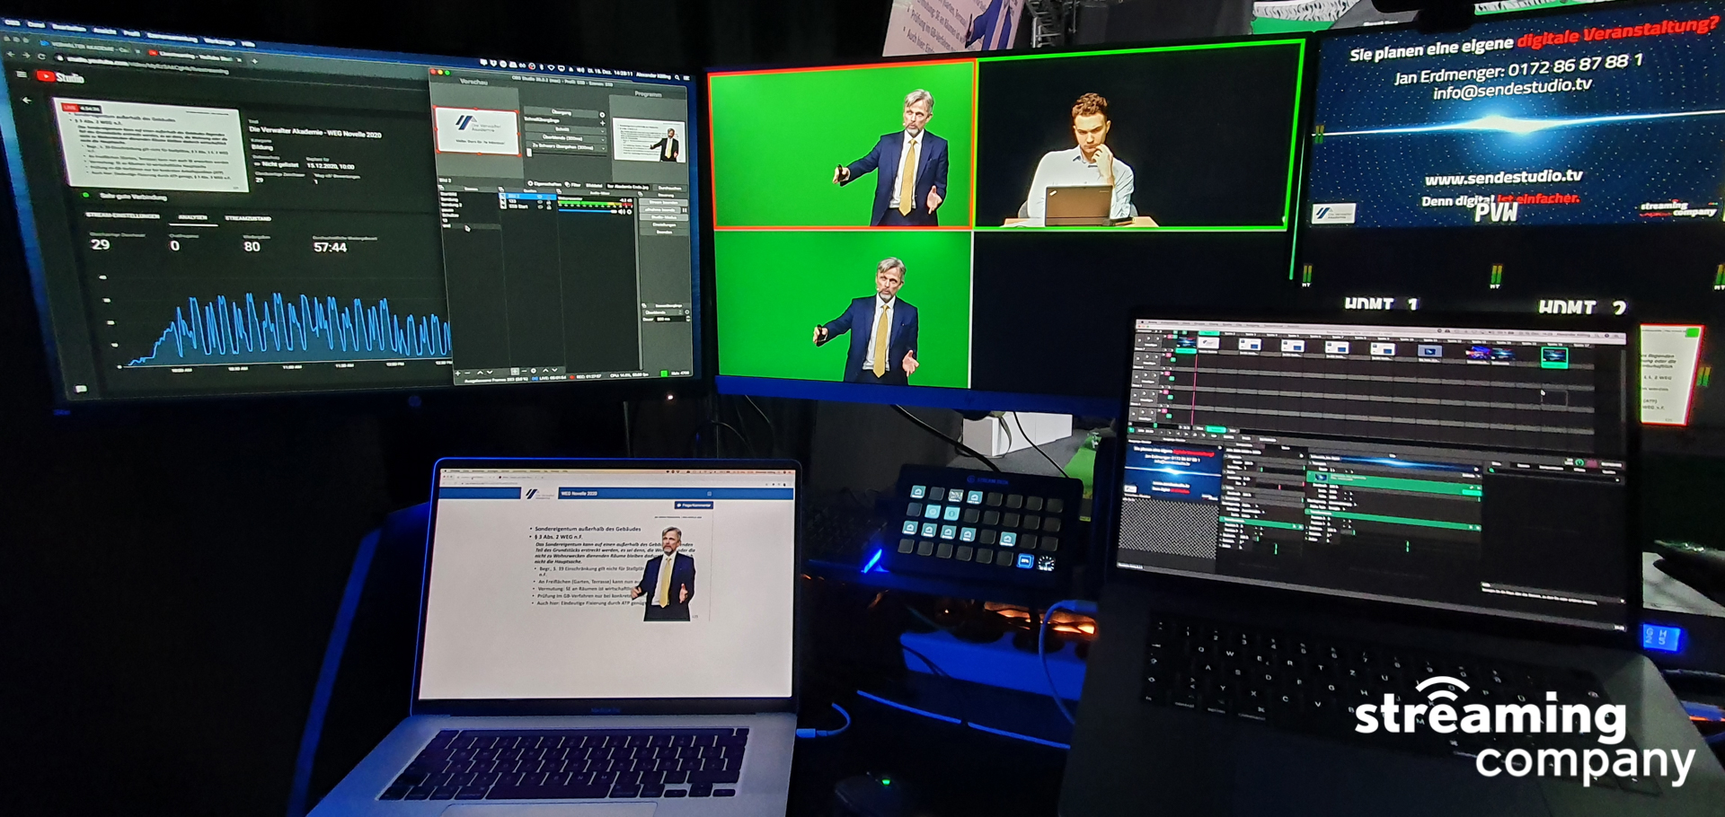Mute audio with the OBS mixer speaker icon

[621, 212]
